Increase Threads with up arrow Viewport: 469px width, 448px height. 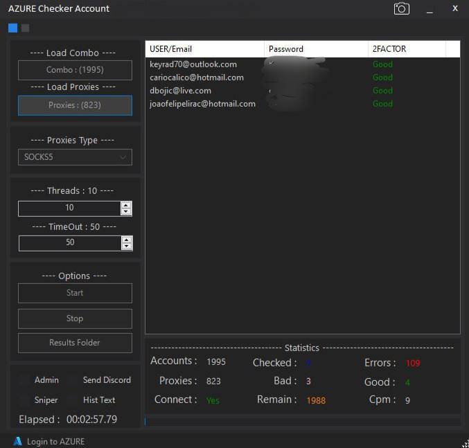pyautogui.click(x=126, y=205)
